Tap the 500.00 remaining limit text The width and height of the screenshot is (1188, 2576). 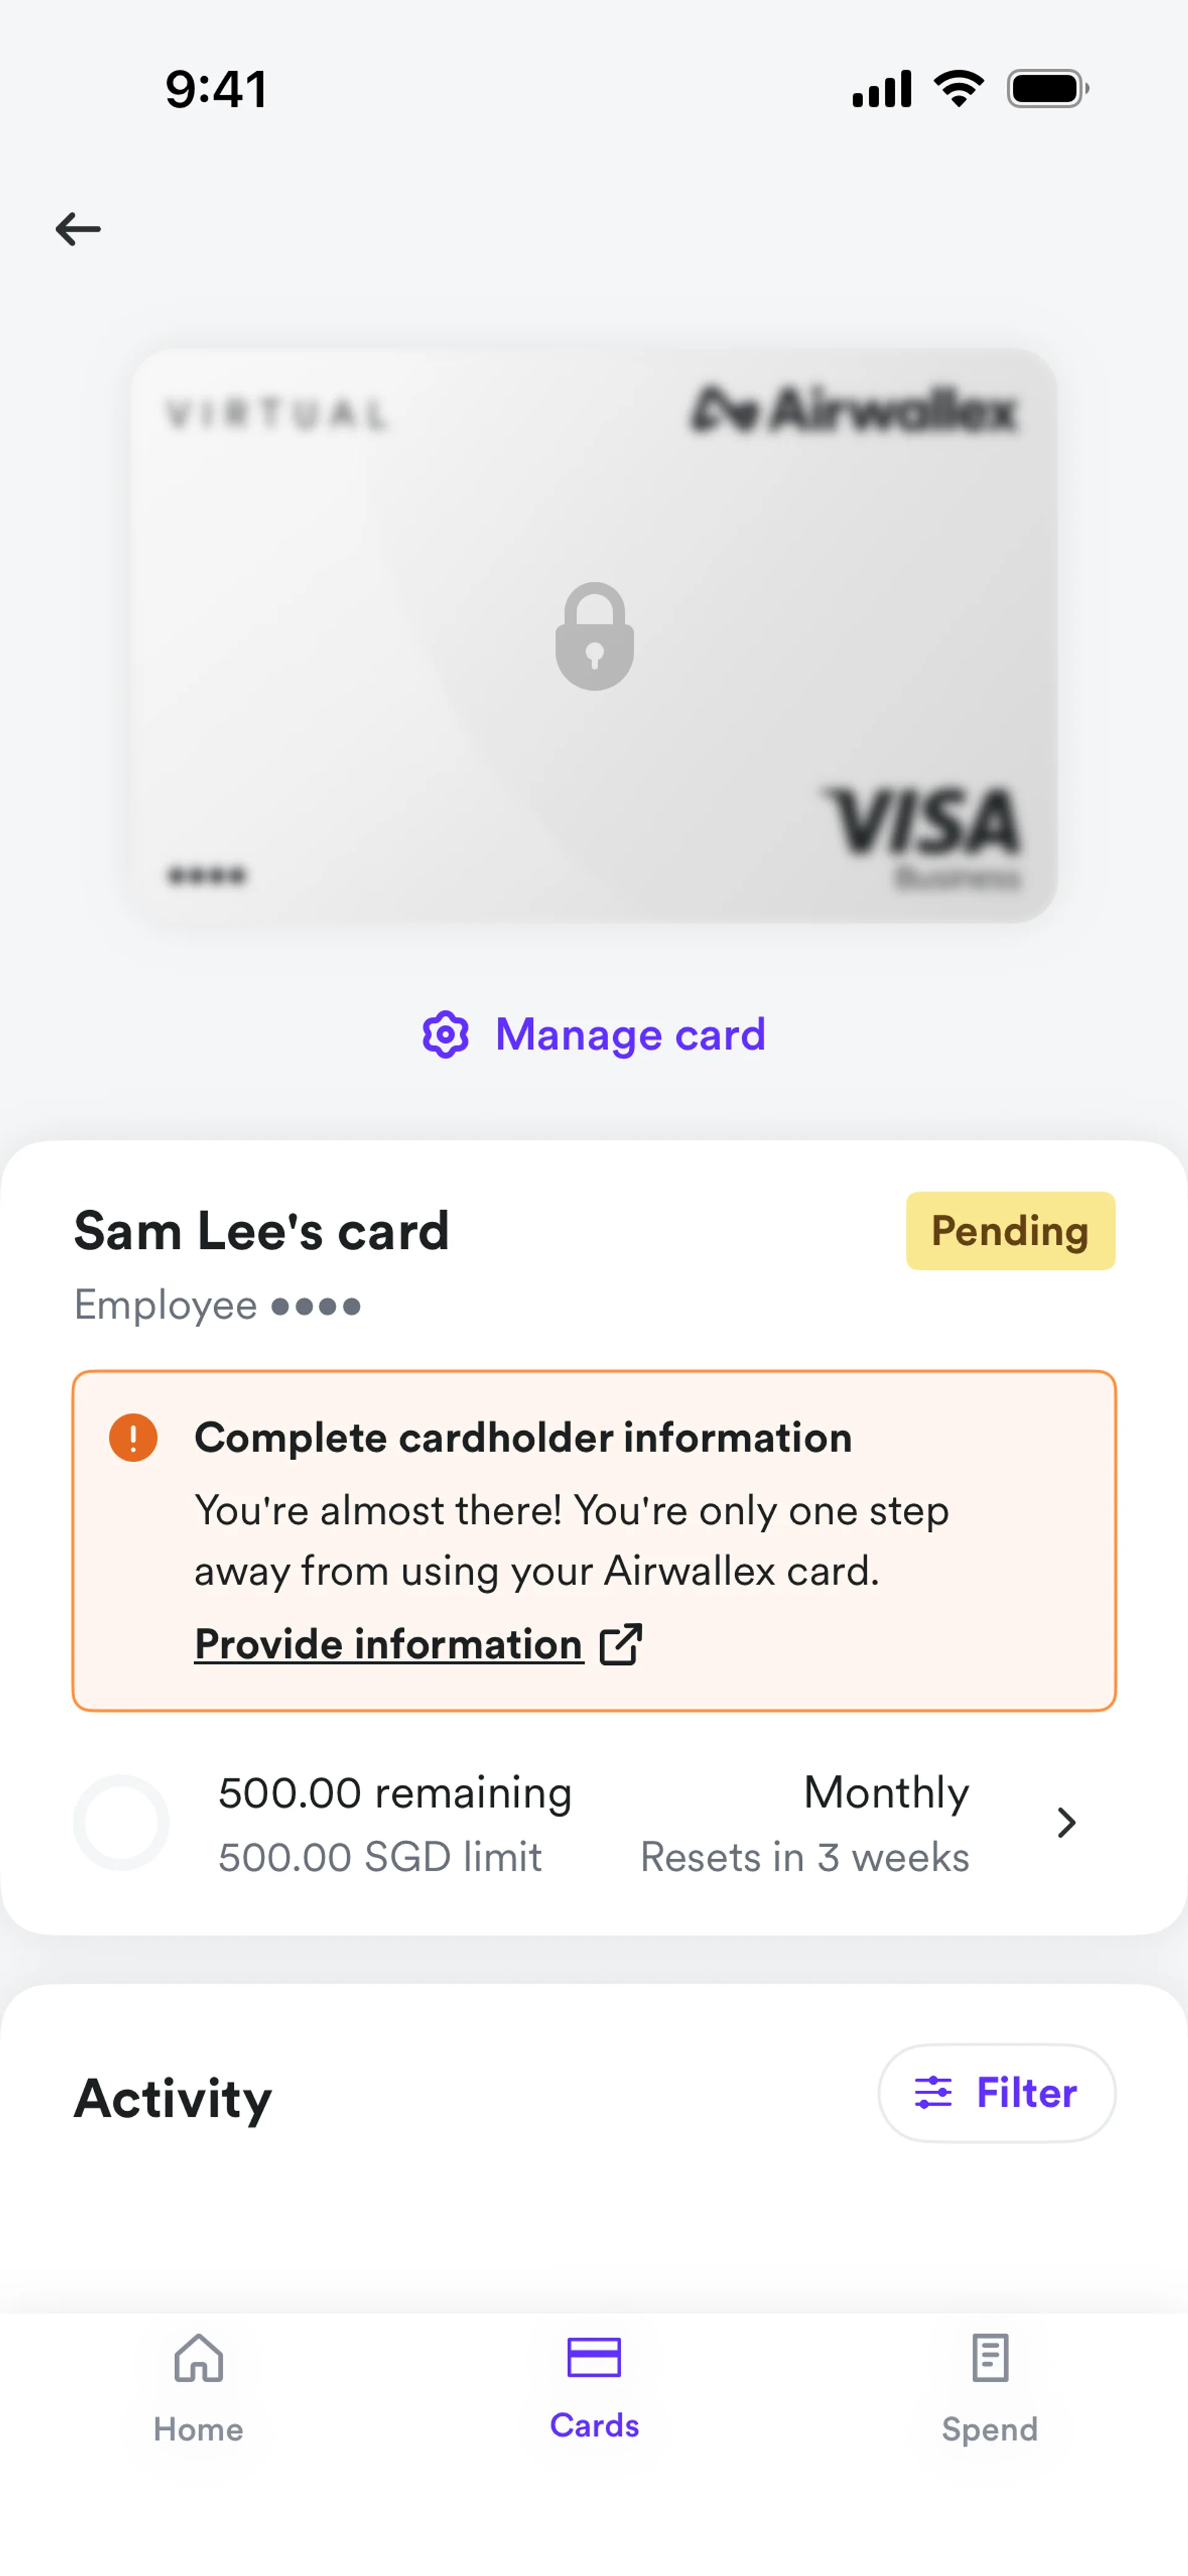395,1792
